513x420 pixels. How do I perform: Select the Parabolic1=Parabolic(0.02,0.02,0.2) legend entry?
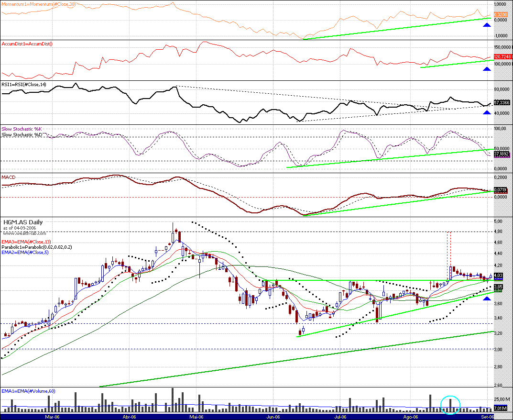(x=37, y=247)
